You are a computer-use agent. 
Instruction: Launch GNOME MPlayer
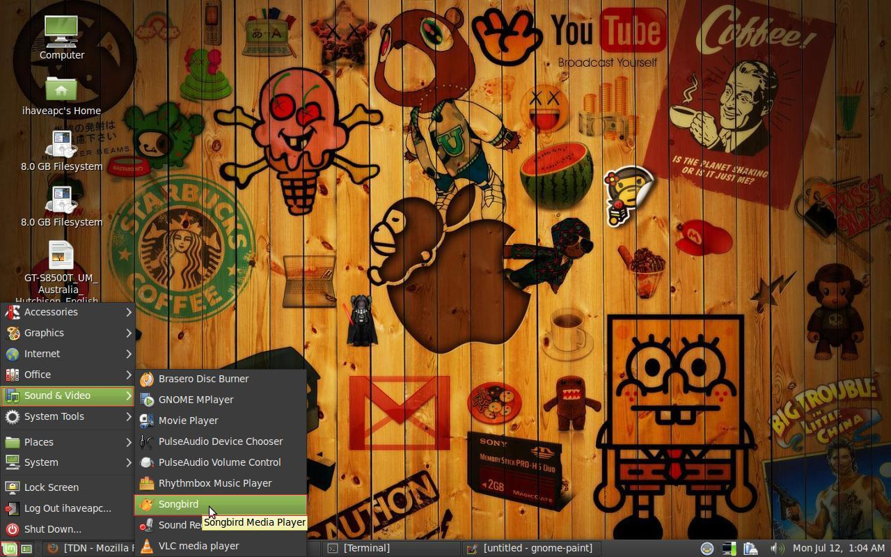point(221,400)
